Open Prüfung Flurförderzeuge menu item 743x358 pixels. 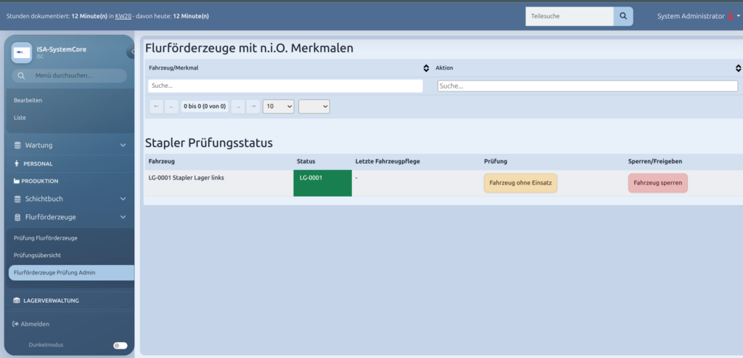[x=46, y=238]
